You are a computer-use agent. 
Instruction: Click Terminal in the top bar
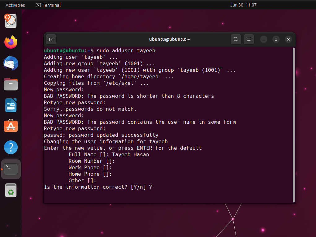[48, 5]
